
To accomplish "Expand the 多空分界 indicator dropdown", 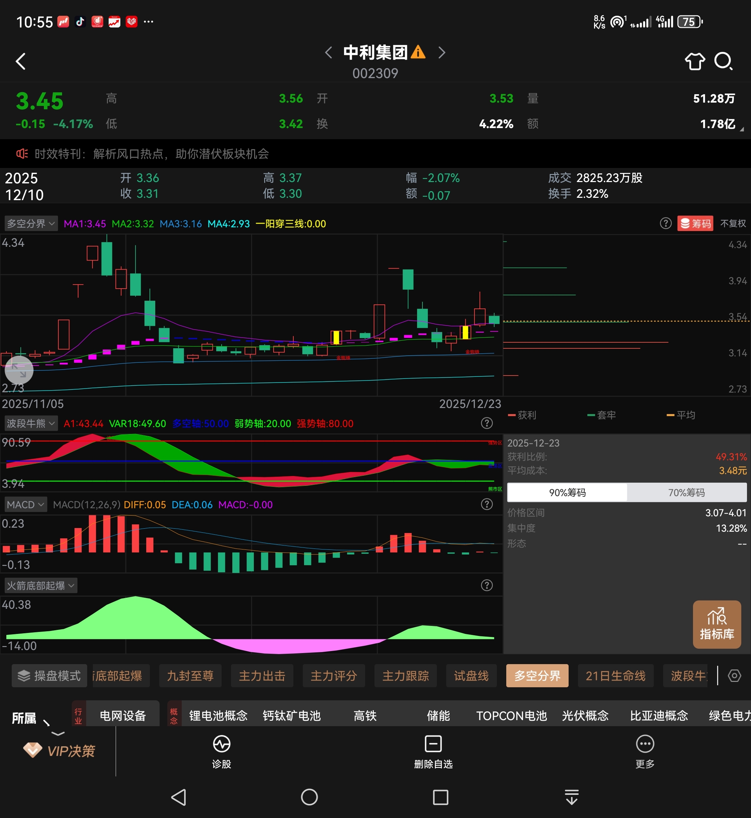I will [x=31, y=224].
